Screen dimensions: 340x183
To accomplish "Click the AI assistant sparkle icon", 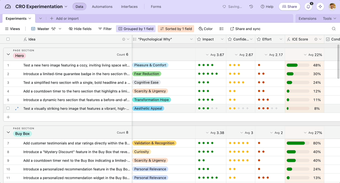I will click(x=320, y=6).
